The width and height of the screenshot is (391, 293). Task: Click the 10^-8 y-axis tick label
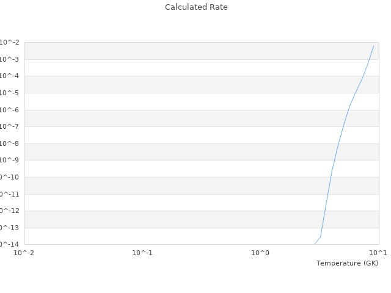pos(9,143)
